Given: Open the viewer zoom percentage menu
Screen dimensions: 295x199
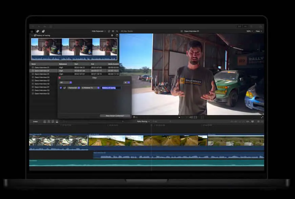Looking at the screenshot, I should [x=250, y=31].
